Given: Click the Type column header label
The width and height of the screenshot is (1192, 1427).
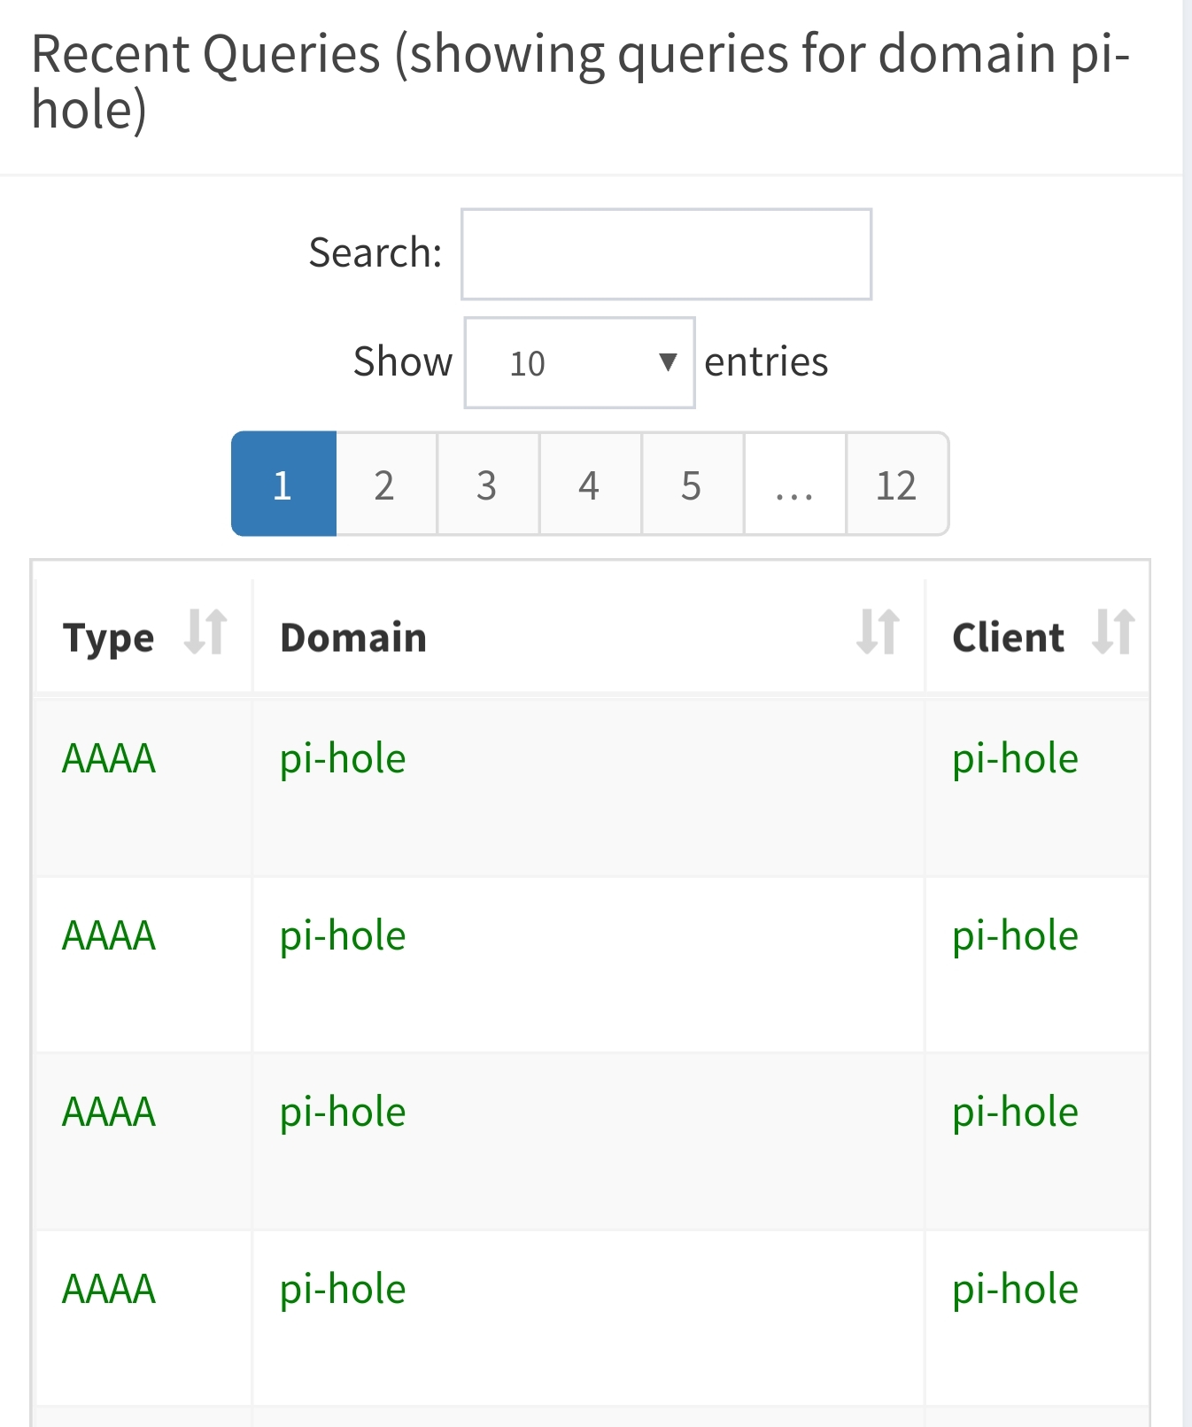Looking at the screenshot, I should tap(108, 638).
